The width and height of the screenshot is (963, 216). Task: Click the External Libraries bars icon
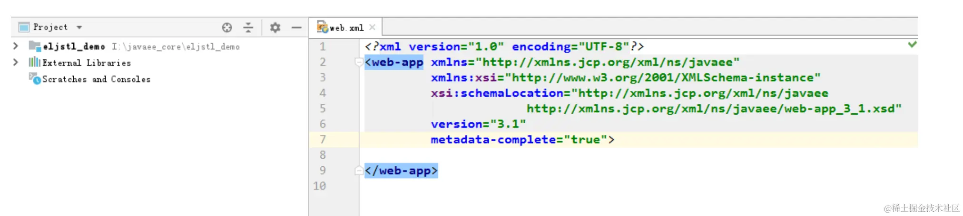(x=34, y=62)
